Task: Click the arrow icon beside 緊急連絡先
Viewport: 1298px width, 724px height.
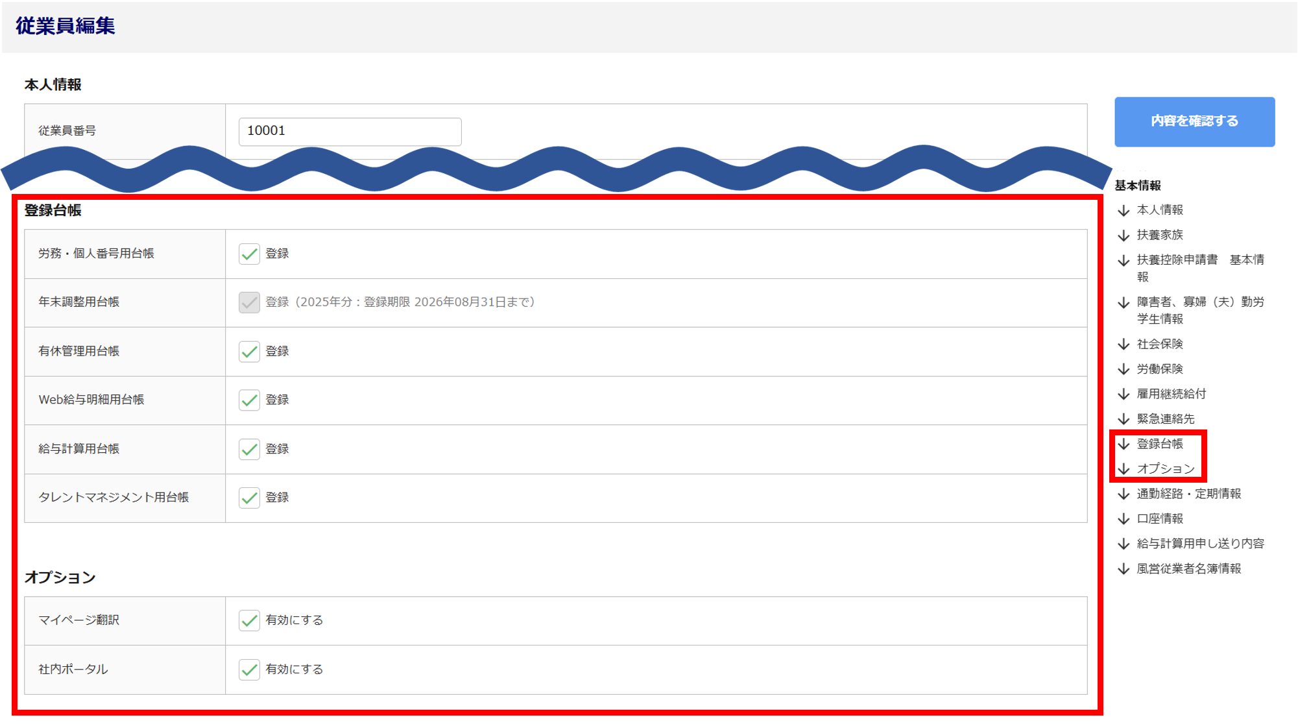Action: [1124, 419]
